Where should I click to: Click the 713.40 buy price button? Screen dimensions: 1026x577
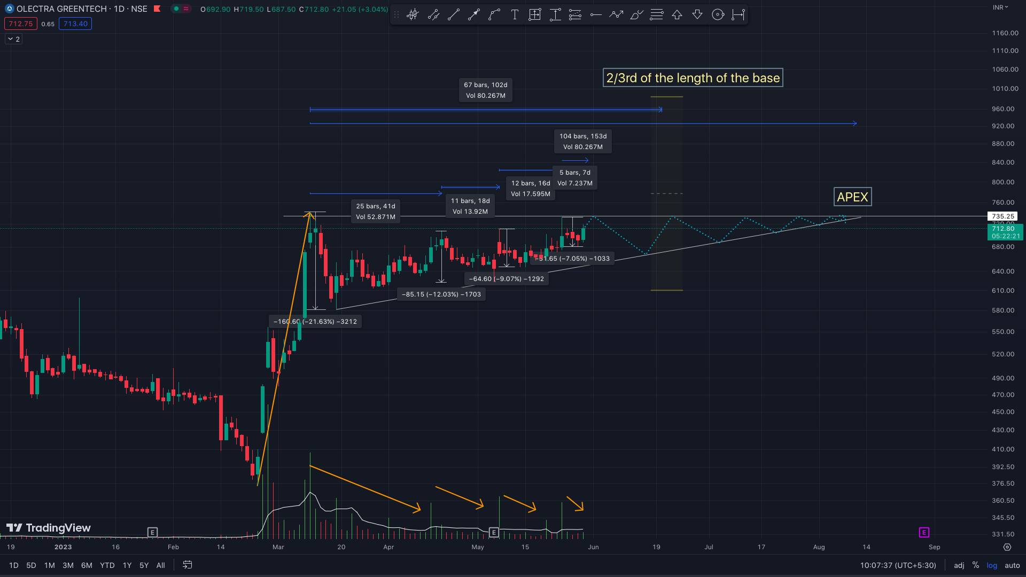point(75,24)
